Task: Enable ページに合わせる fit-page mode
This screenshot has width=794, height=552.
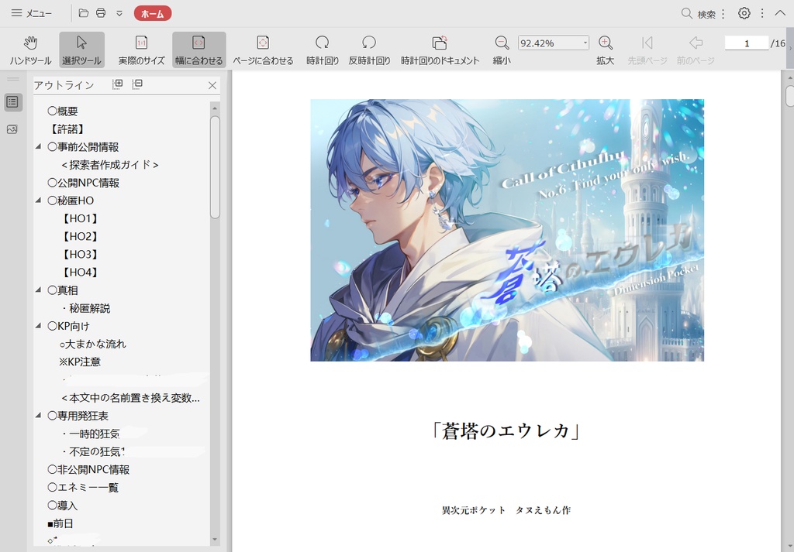Action: (x=263, y=48)
